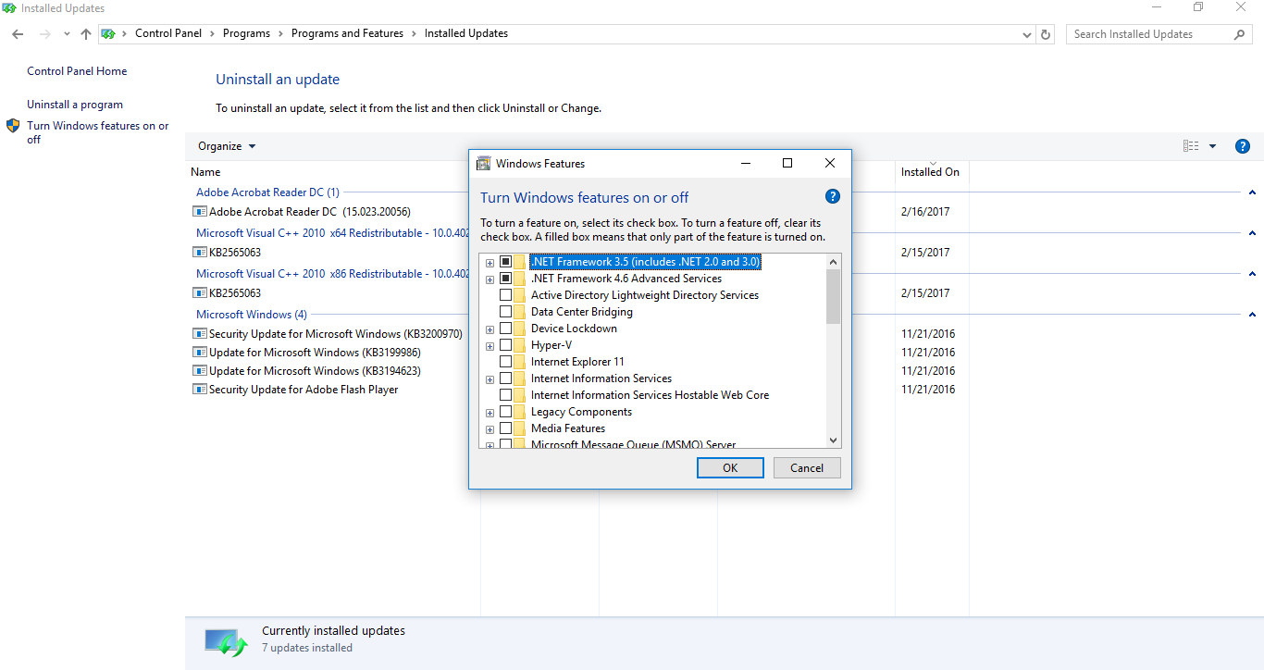Screen dimensions: 1264x670
Task: Collapse the Adobe Acrobat Reader DC group
Action: (1252, 192)
